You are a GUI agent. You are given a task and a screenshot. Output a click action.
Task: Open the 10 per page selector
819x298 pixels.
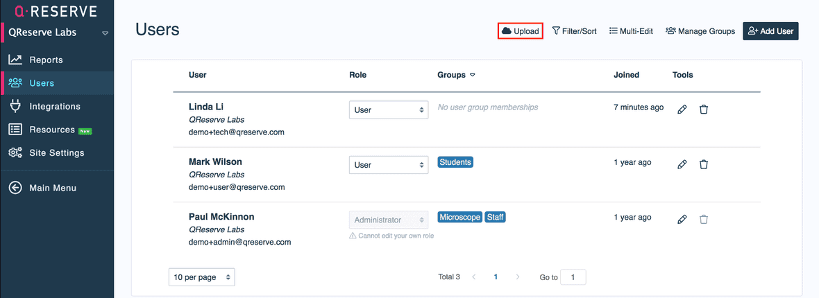point(201,277)
